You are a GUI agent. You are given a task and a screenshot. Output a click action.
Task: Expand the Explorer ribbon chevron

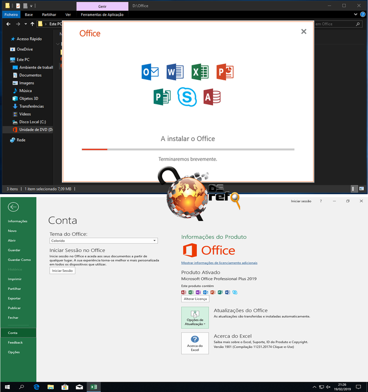(355, 15)
